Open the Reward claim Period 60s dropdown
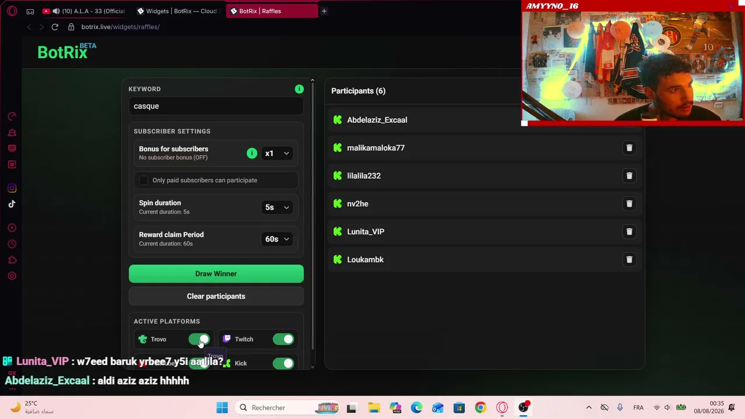The height and width of the screenshot is (419, 745). pos(277,239)
